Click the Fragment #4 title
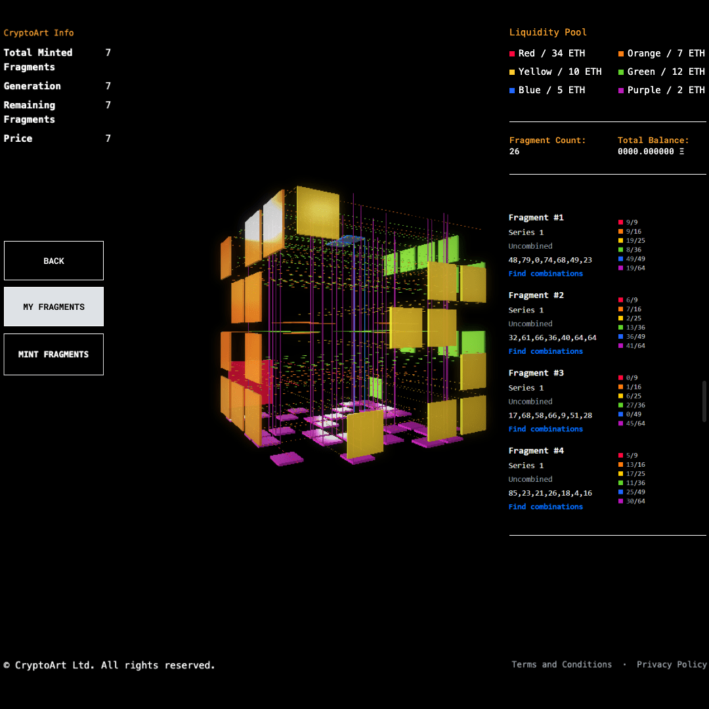The height and width of the screenshot is (709, 709). click(x=536, y=451)
